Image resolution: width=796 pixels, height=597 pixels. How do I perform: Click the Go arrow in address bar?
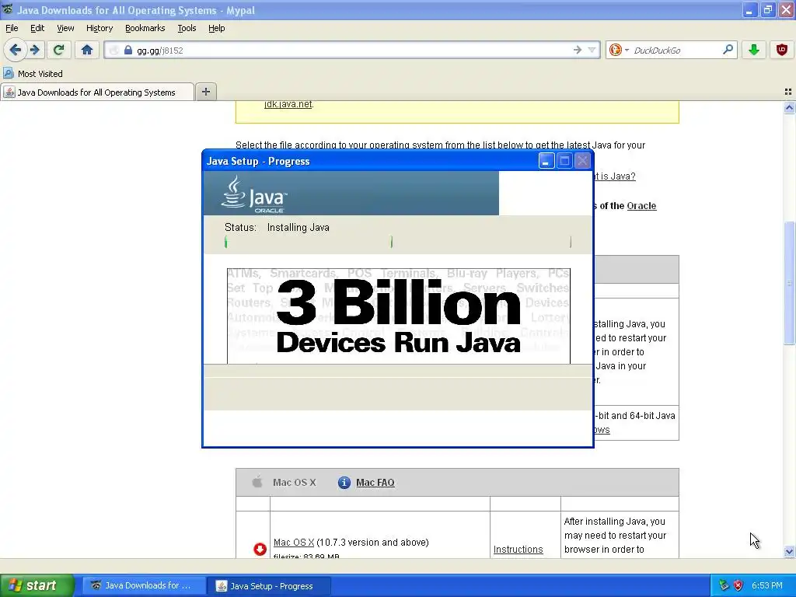(x=578, y=50)
